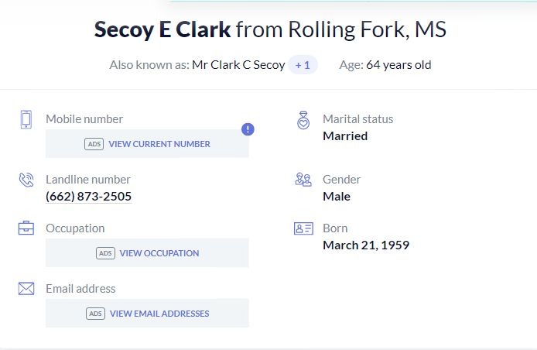This screenshot has height=350, width=537.
Task: Click the Secoy E Clark name heading
Action: click(x=162, y=30)
